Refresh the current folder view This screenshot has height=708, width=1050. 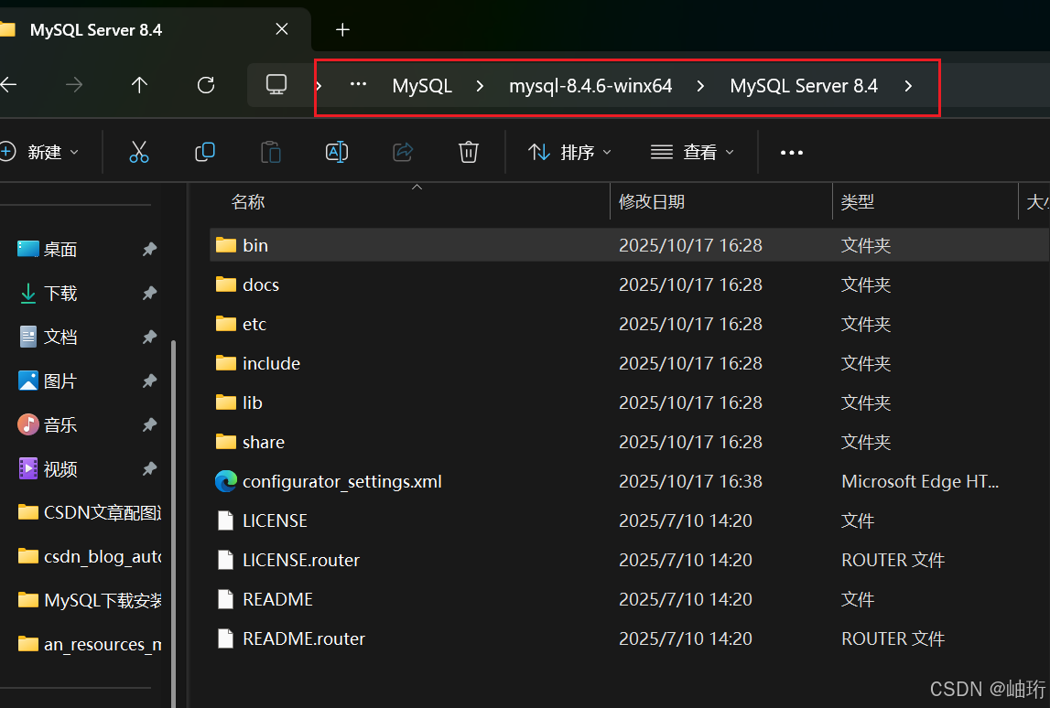point(206,84)
